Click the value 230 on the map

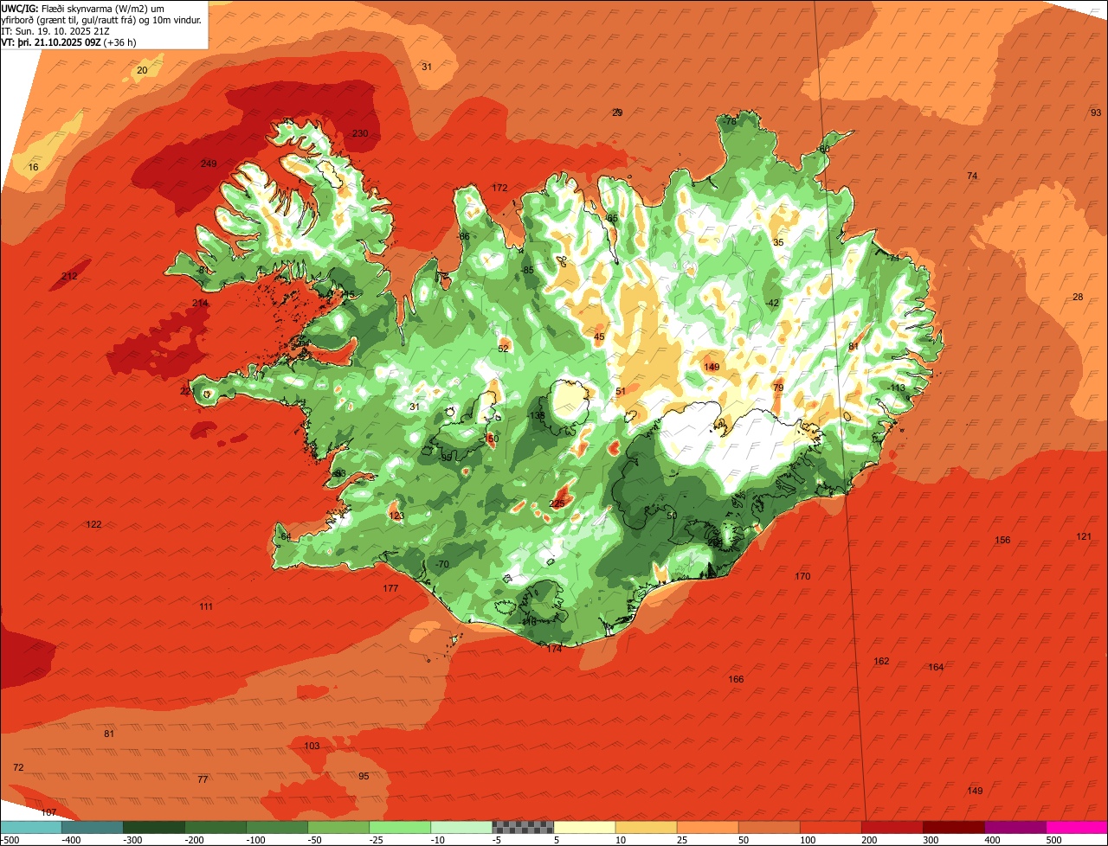tap(360, 133)
